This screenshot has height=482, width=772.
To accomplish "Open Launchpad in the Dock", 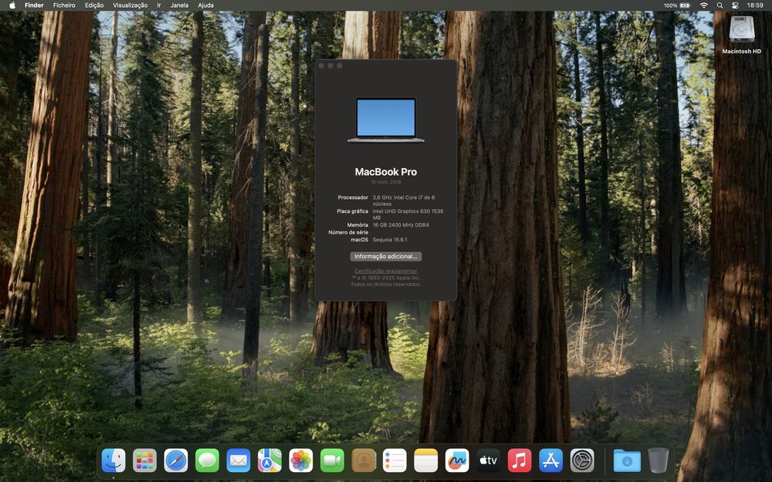I will tap(145, 461).
